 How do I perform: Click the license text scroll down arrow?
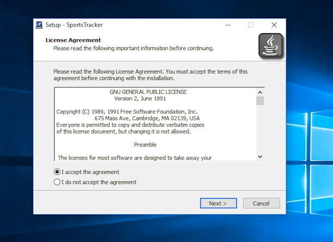point(260,156)
